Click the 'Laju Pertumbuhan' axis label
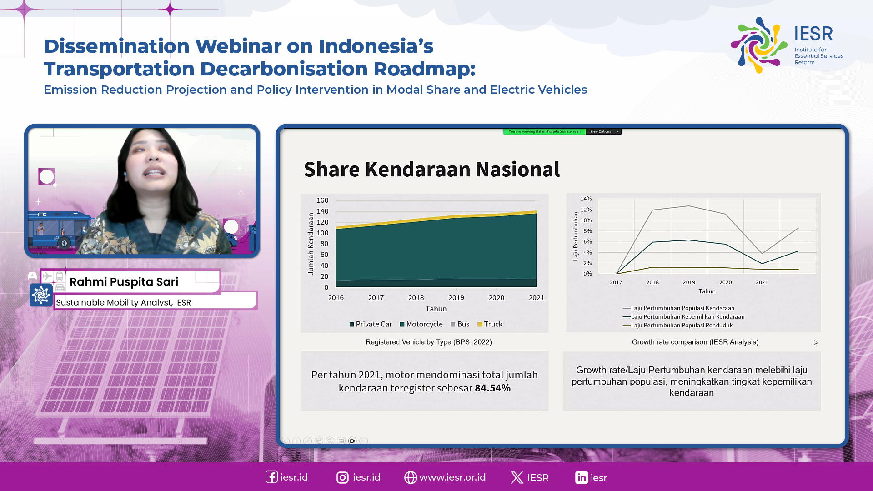The width and height of the screenshot is (873, 491). click(576, 236)
